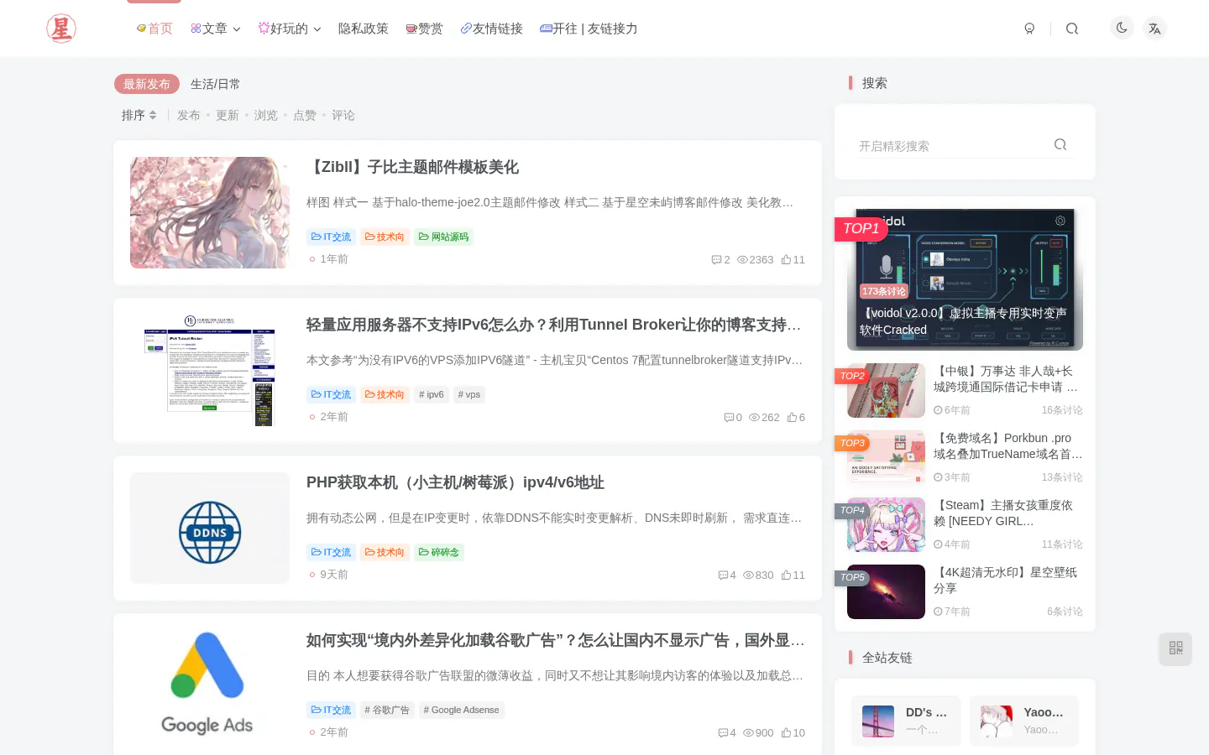Click the 网站源码 category tag
The image size is (1209, 755).
(x=443, y=237)
